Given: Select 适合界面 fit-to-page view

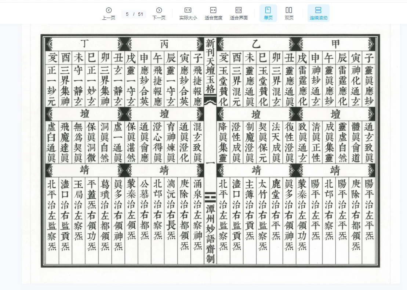Looking at the screenshot, I should point(239,13).
